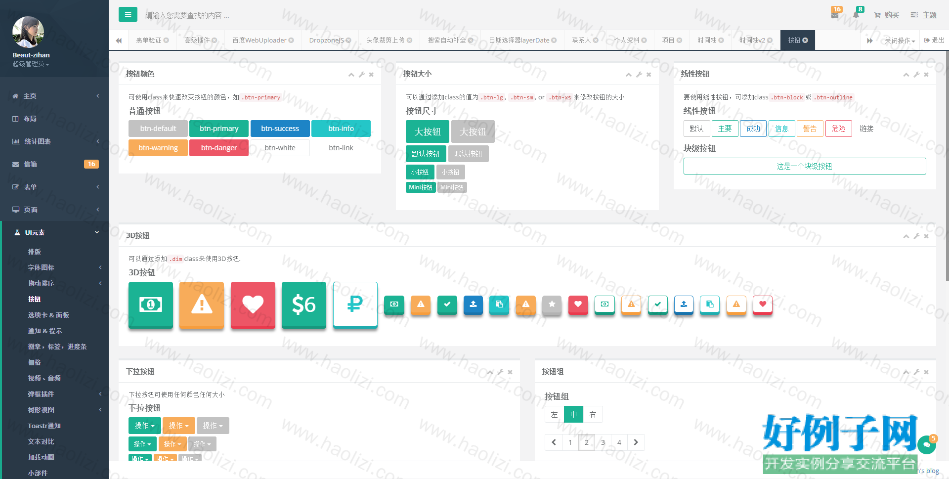Open 选项卡 & 面板 in the sidebar

48,315
